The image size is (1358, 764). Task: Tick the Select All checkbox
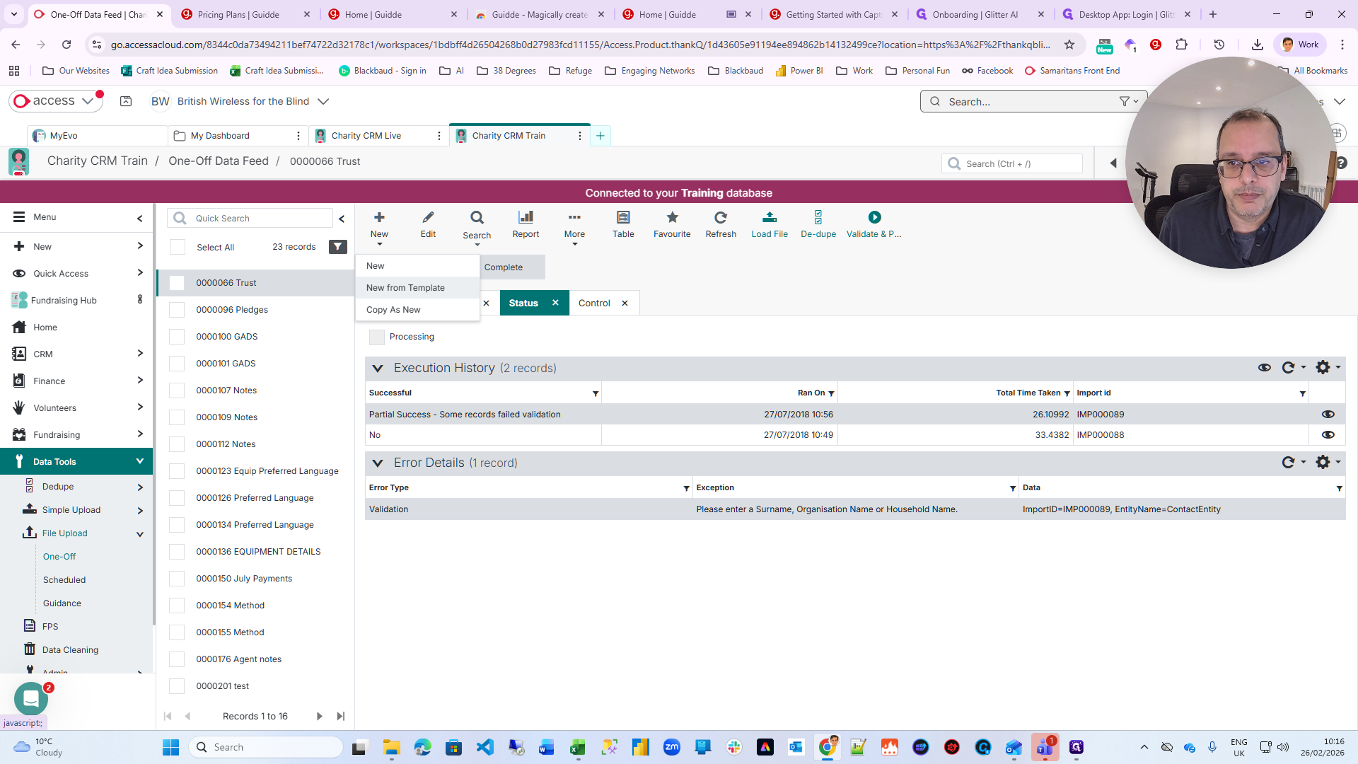tap(178, 247)
